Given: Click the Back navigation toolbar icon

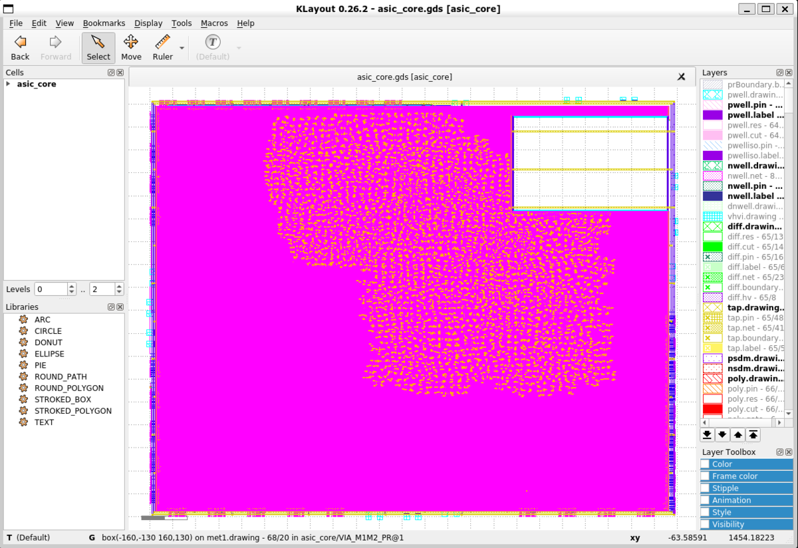Looking at the screenshot, I should coord(20,43).
